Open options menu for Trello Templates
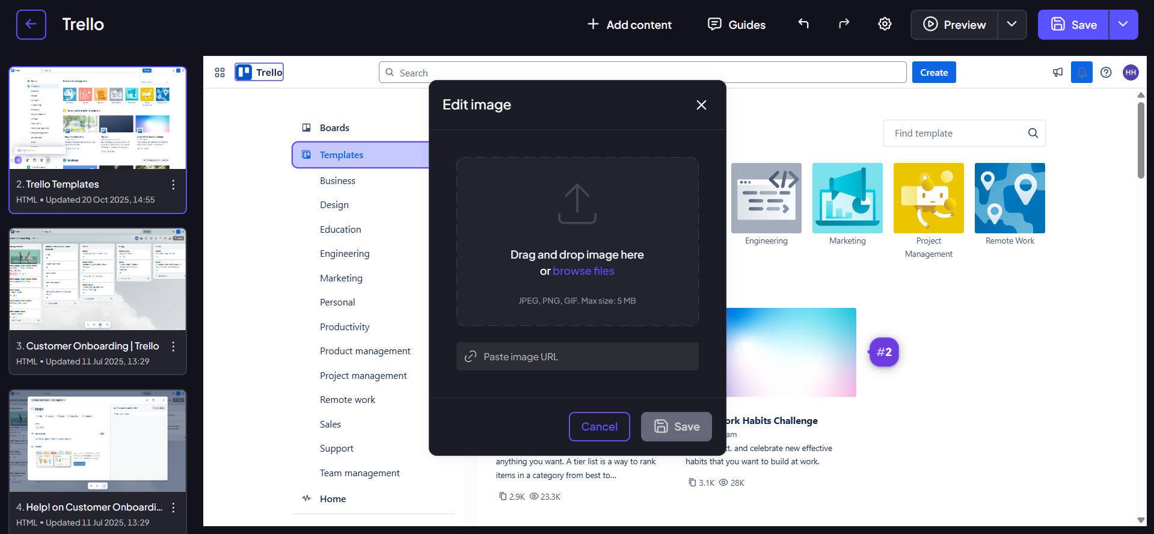This screenshot has width=1154, height=534. [x=173, y=185]
